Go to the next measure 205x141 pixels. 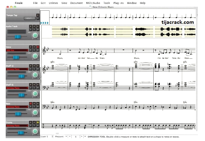point(82,137)
